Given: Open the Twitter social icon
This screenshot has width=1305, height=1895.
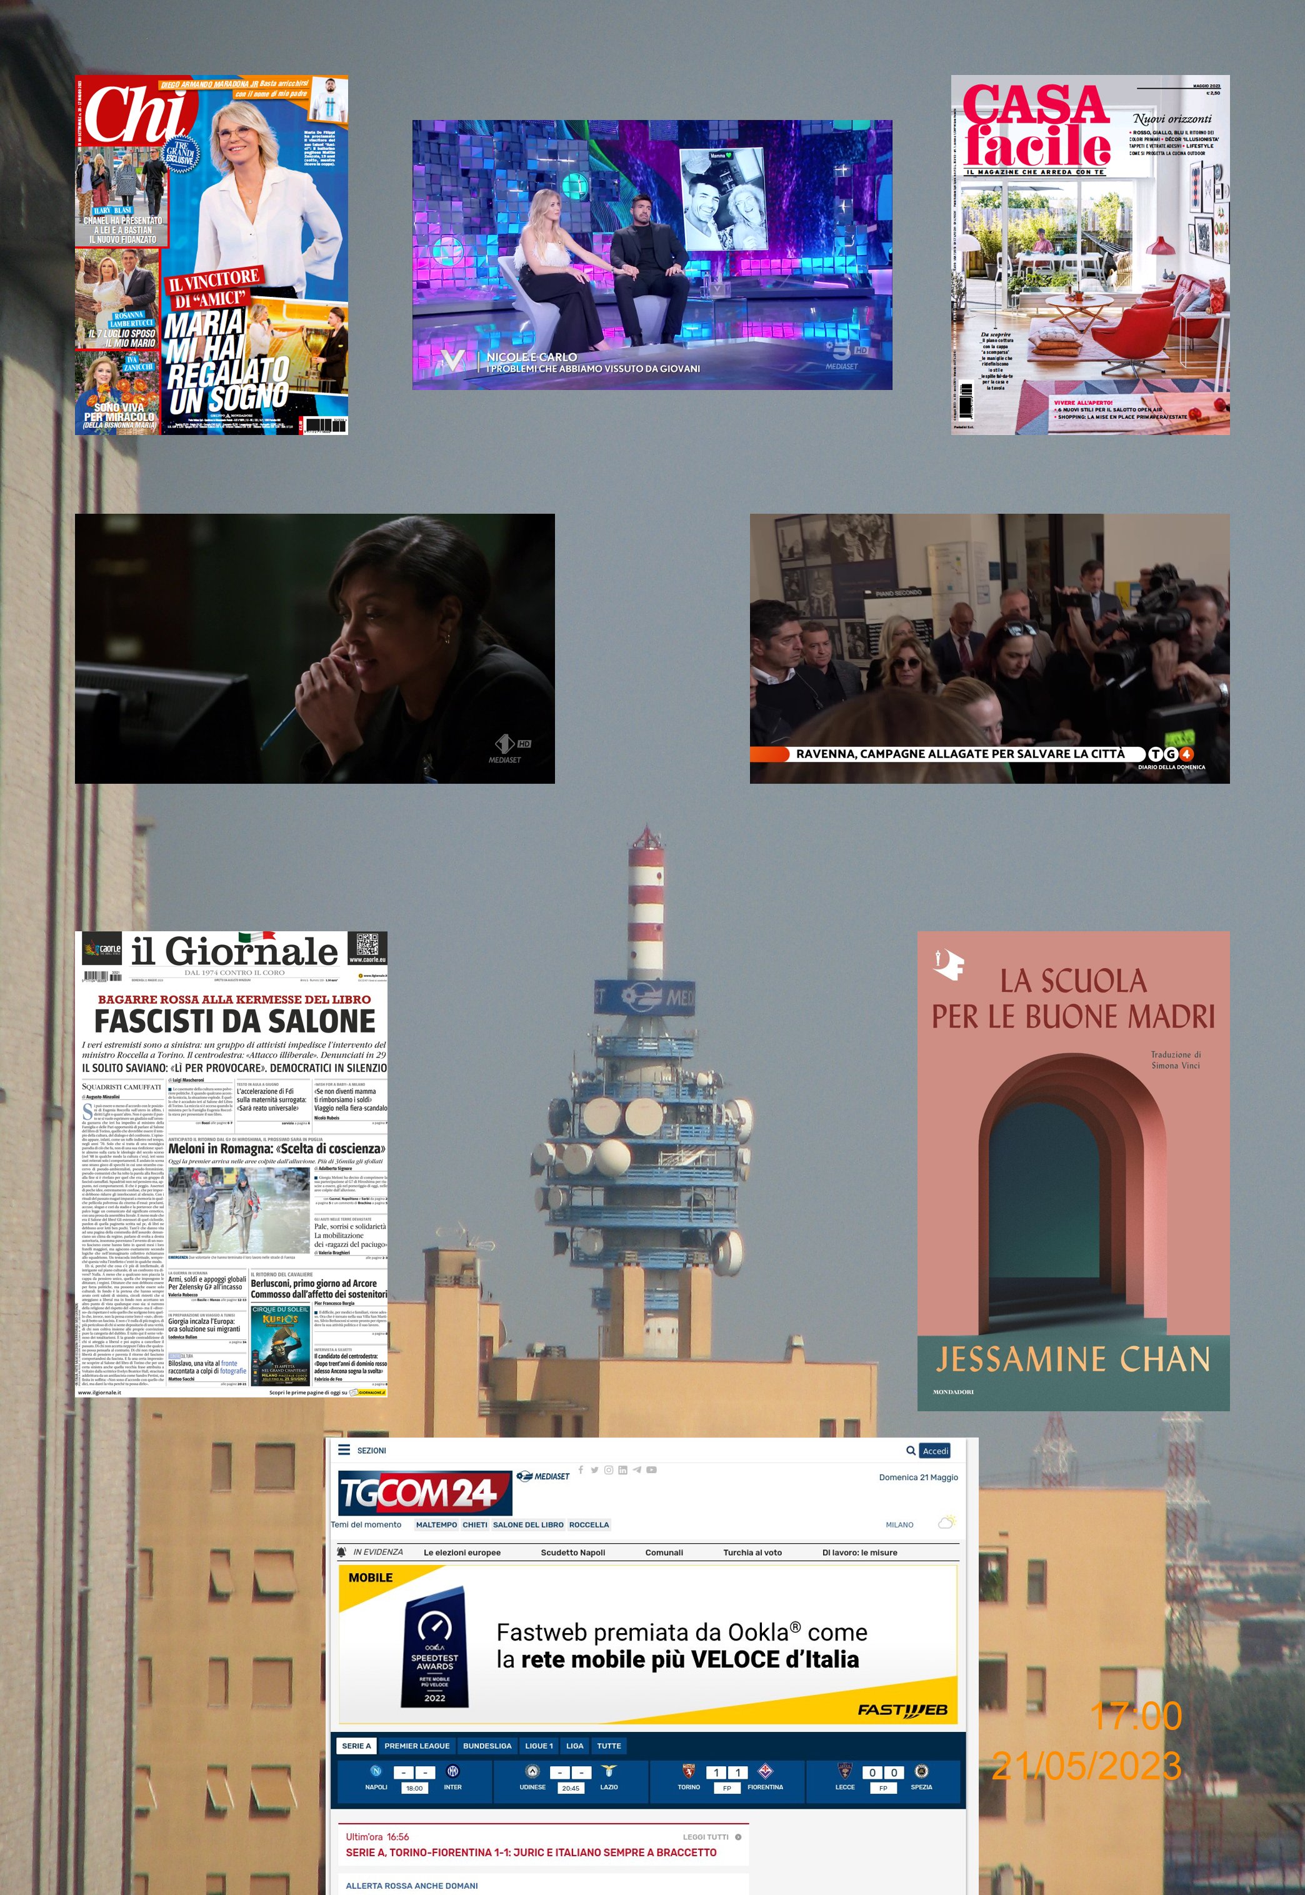Looking at the screenshot, I should point(594,1470).
